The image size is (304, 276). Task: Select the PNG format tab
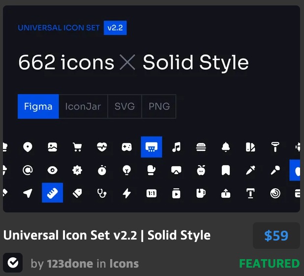[x=159, y=106]
